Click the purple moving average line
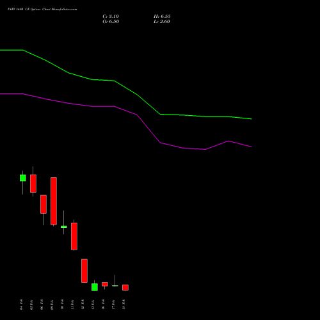320x320 pixels. pos(136,115)
